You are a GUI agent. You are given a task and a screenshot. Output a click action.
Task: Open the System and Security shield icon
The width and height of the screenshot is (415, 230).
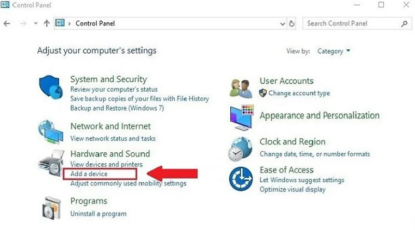pyautogui.click(x=51, y=87)
